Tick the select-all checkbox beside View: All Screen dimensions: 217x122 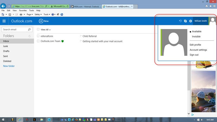(38, 29)
